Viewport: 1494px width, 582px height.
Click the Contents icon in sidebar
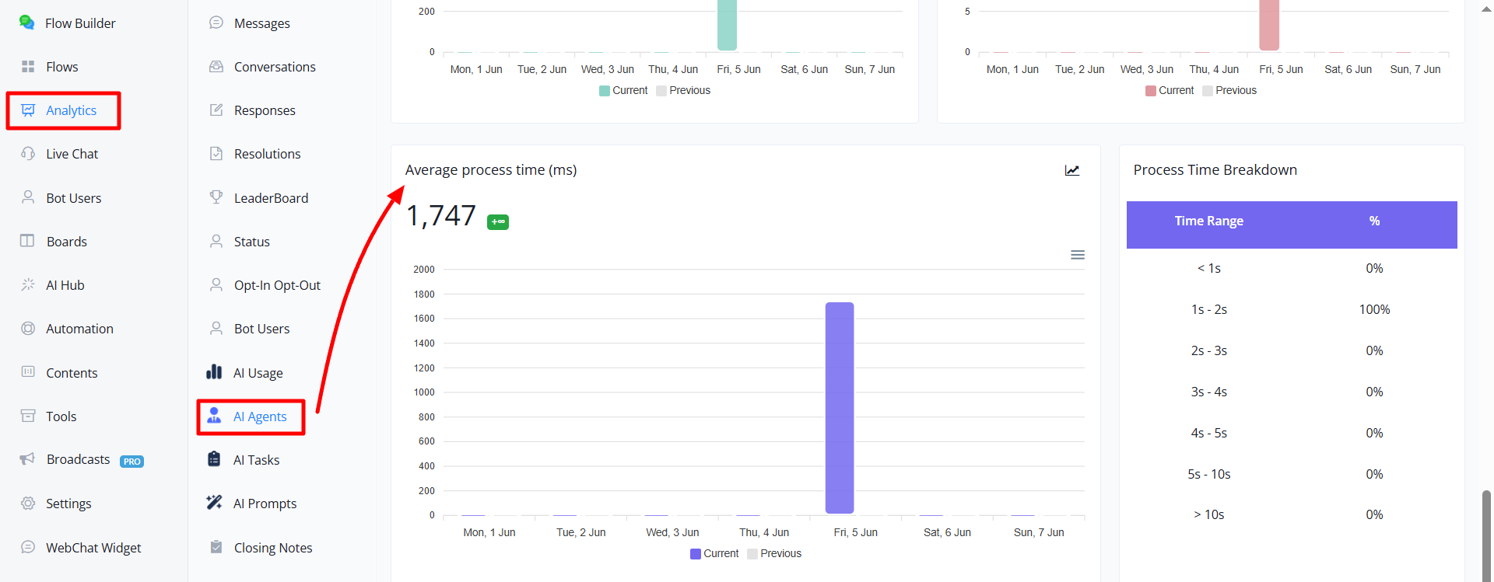coord(28,372)
